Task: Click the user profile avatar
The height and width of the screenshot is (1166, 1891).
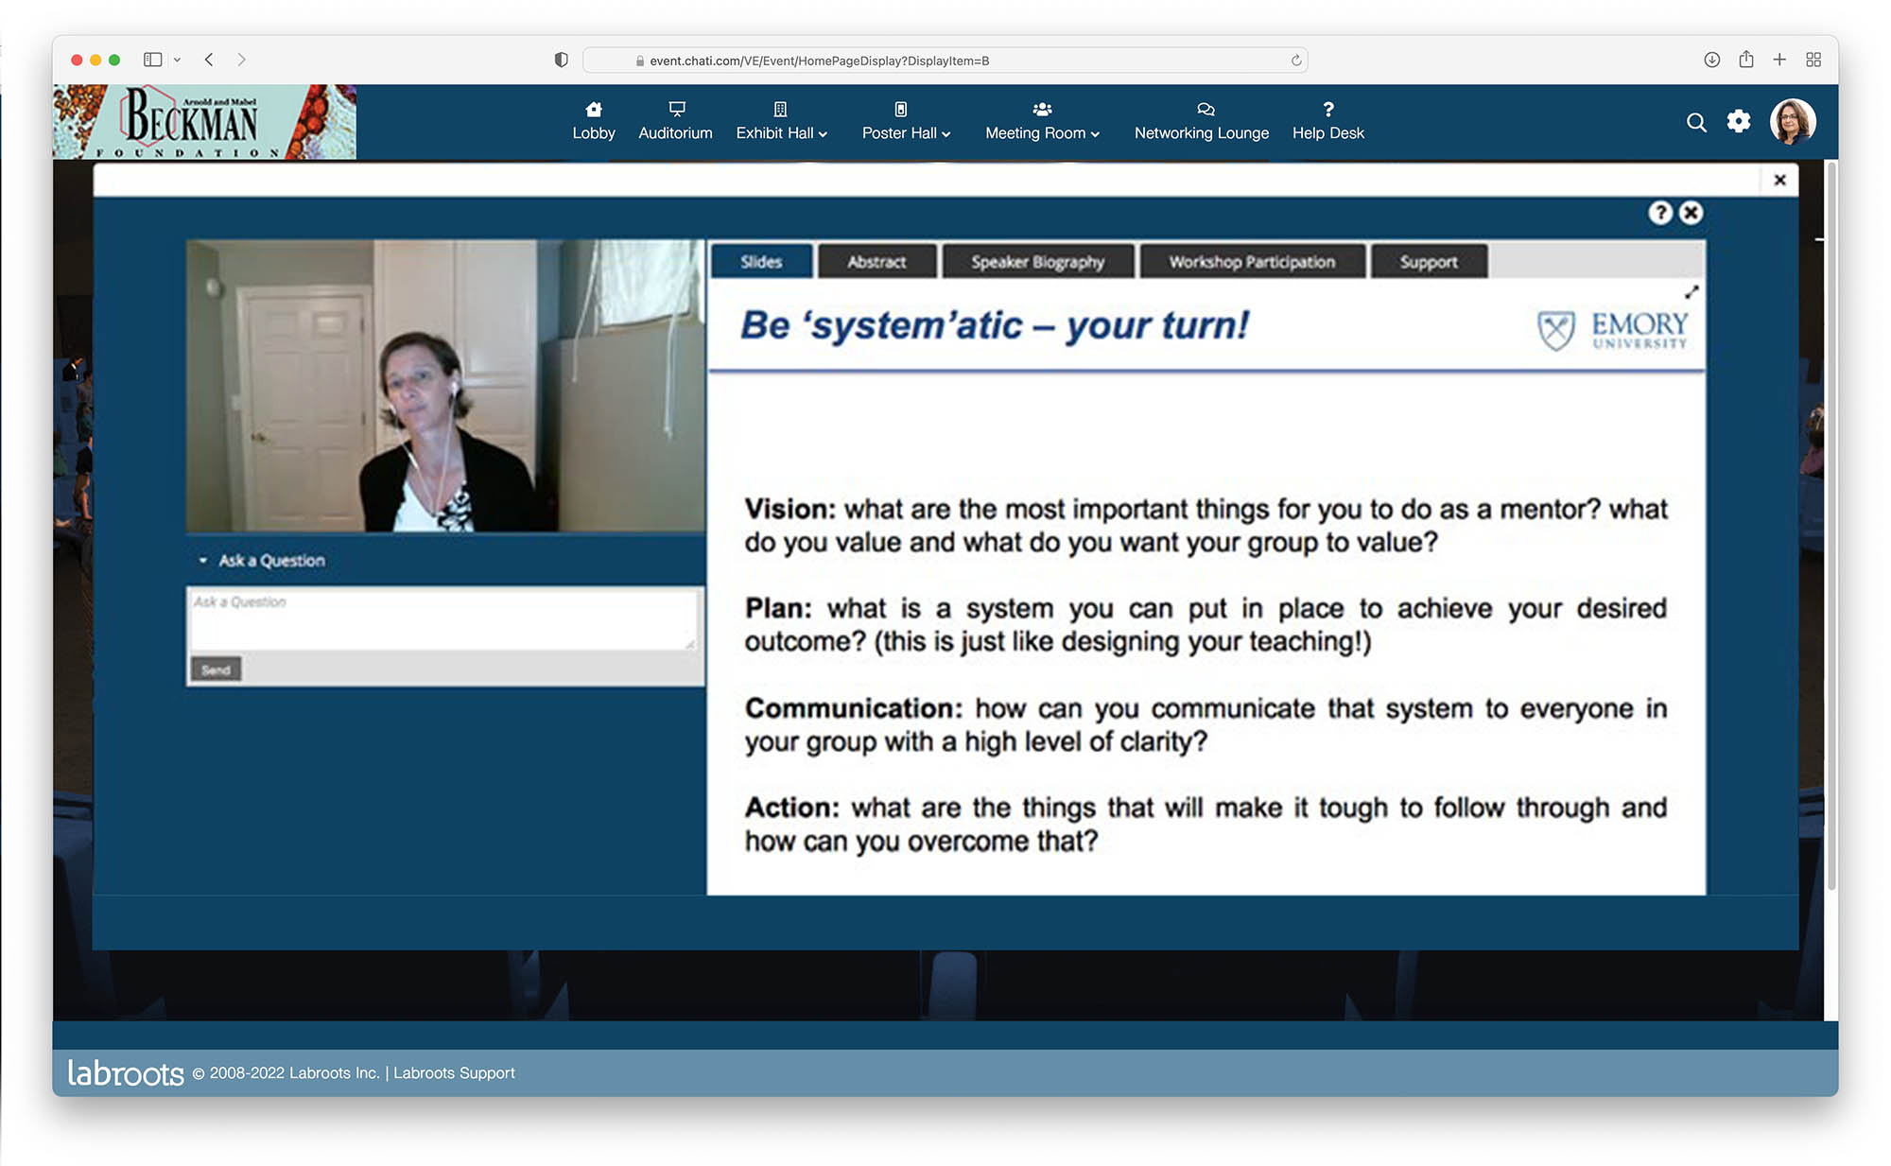Action: click(1792, 122)
